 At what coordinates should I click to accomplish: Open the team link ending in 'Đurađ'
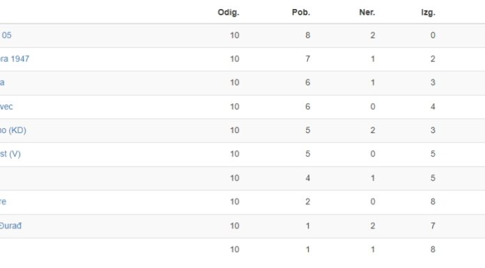tap(11, 226)
